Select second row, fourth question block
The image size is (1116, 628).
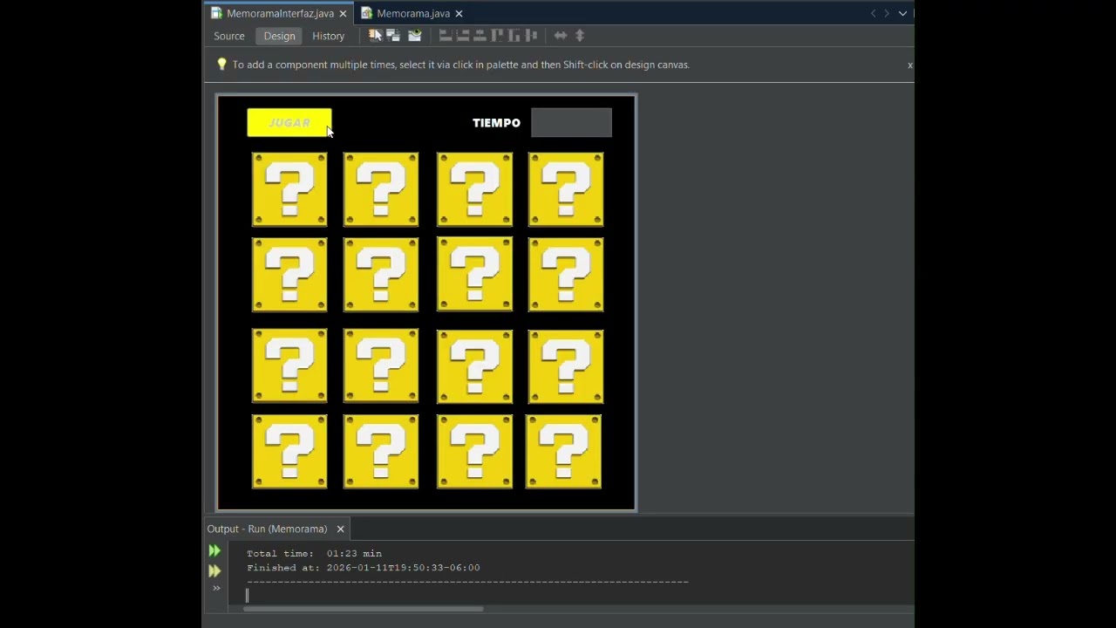pos(566,275)
